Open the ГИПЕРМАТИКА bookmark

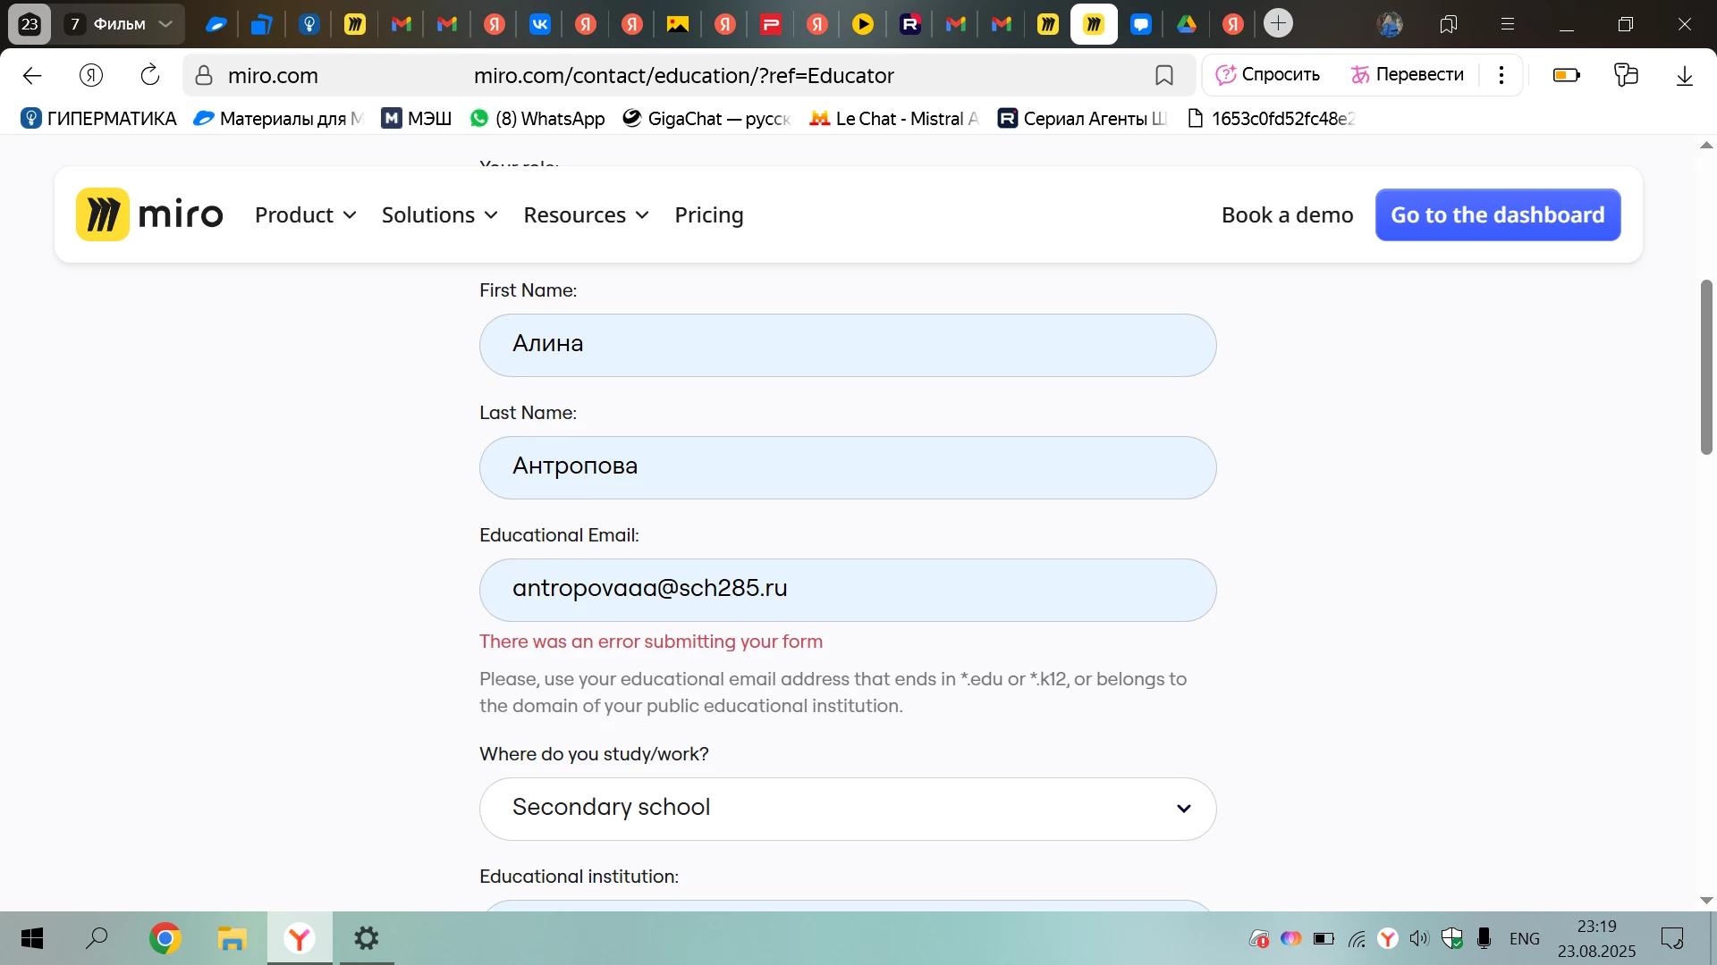coord(98,119)
